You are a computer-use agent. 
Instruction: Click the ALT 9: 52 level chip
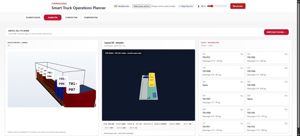click(x=133, y=128)
